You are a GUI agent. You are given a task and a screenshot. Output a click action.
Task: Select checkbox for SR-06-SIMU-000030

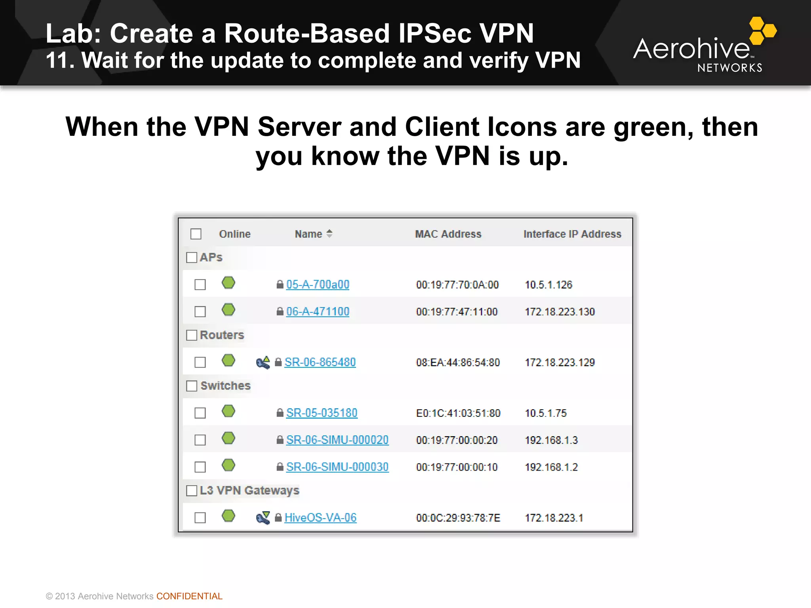[200, 467]
